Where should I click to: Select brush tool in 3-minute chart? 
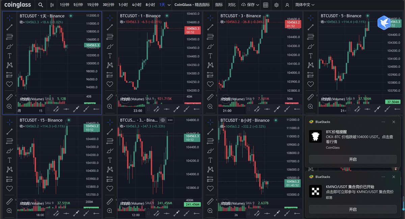click(x=210, y=46)
